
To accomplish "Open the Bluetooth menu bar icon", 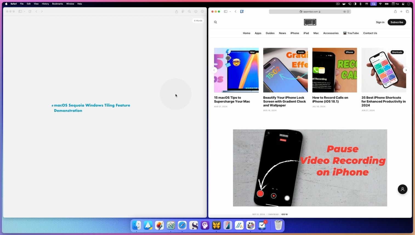I will click(x=361, y=4).
